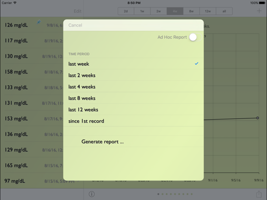Choose the 'last 4 weeks' time period
267x200 pixels.
point(133,86)
